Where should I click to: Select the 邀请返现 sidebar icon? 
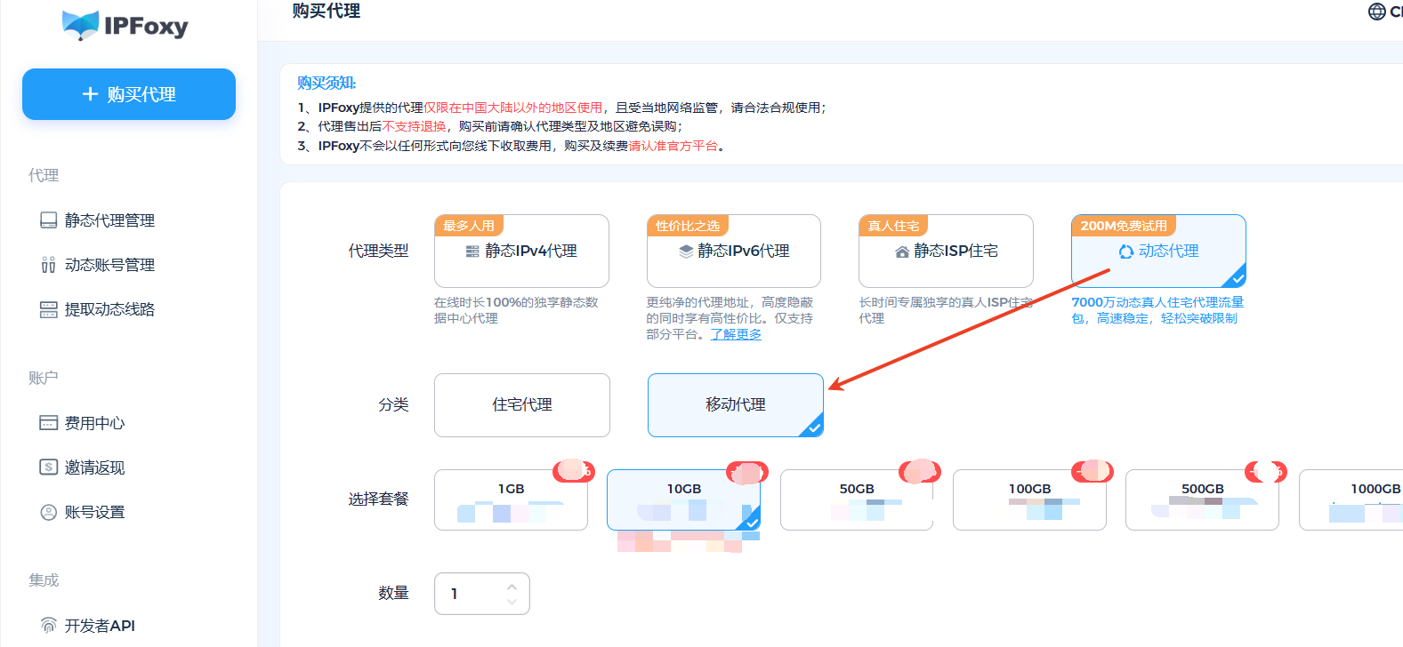[48, 467]
